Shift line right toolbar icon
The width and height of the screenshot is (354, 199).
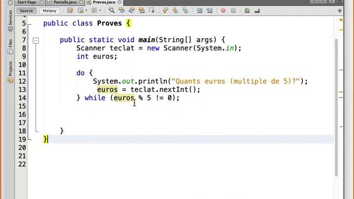tap(209, 11)
